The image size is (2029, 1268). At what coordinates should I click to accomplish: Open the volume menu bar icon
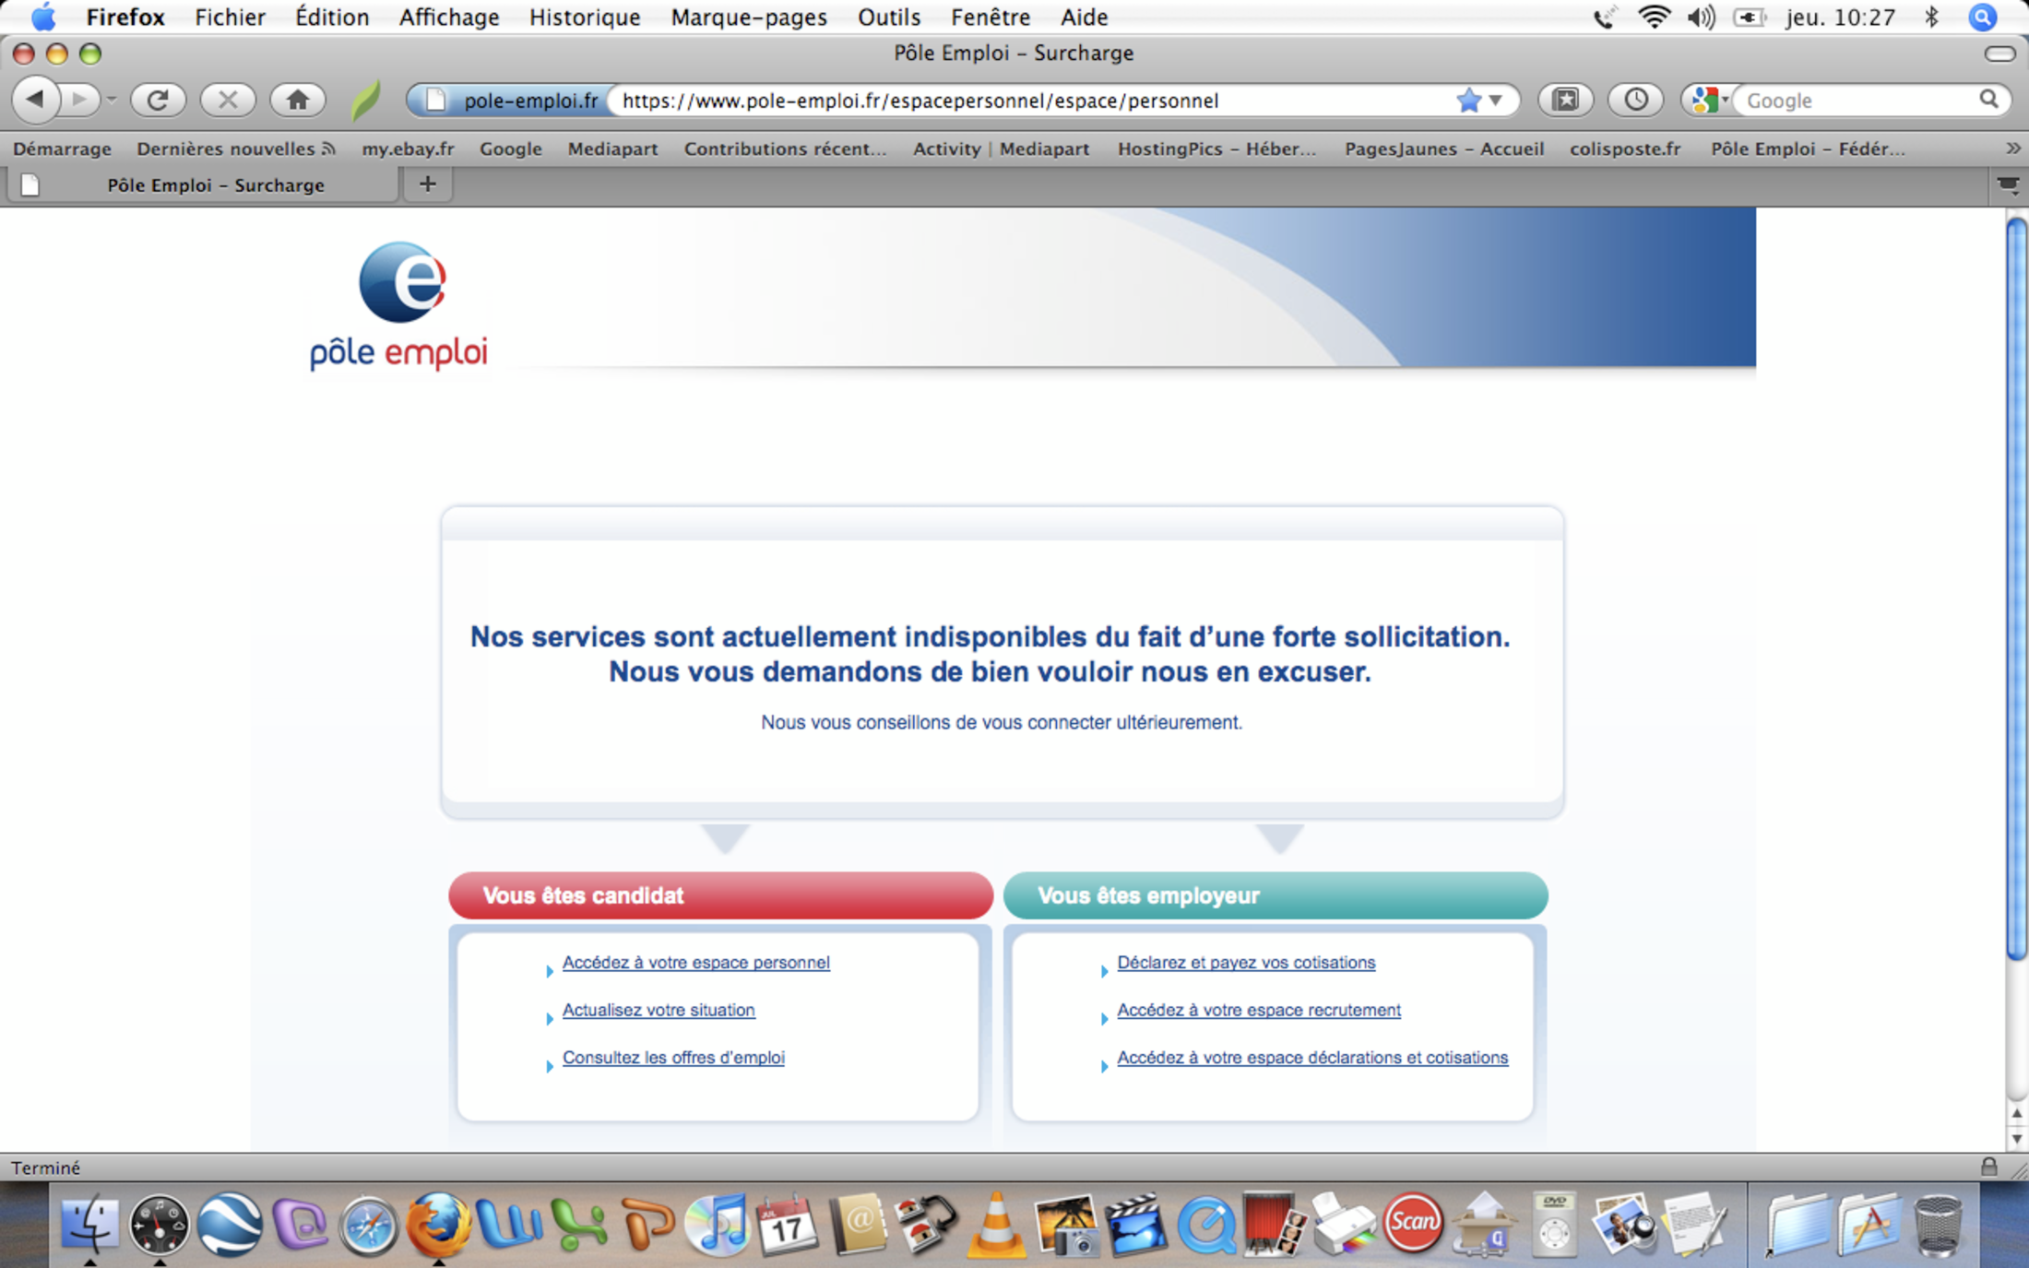coord(1701,17)
